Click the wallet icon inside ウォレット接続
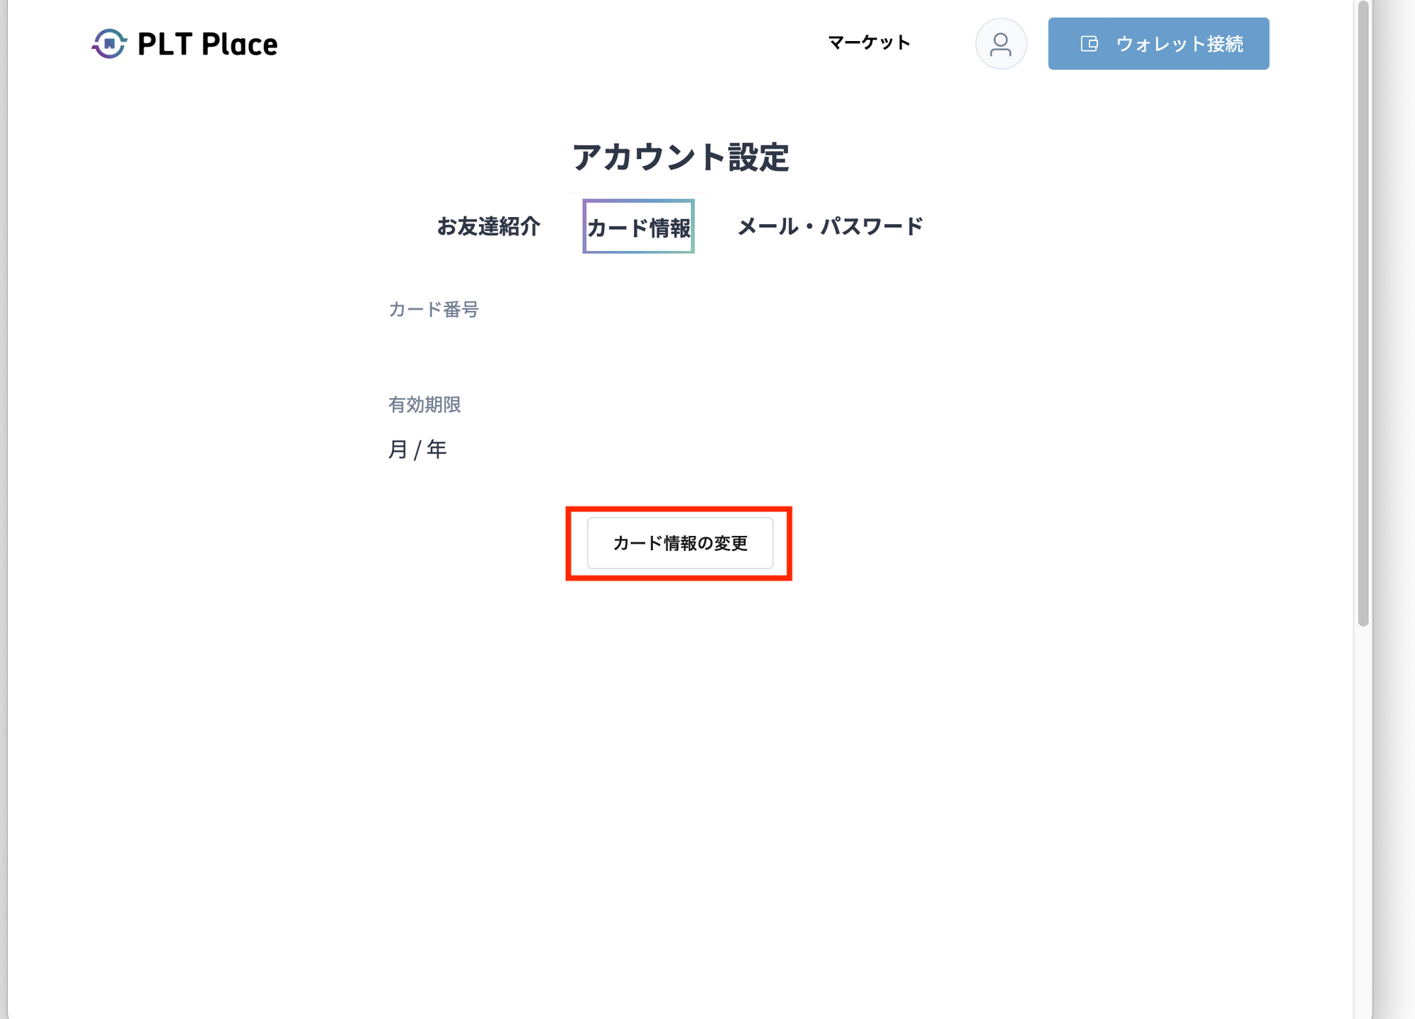The image size is (1415, 1019). coord(1089,44)
